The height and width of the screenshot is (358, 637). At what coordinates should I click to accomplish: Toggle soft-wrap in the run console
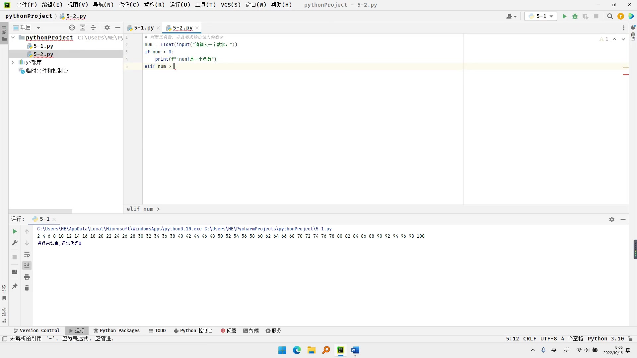(27, 254)
